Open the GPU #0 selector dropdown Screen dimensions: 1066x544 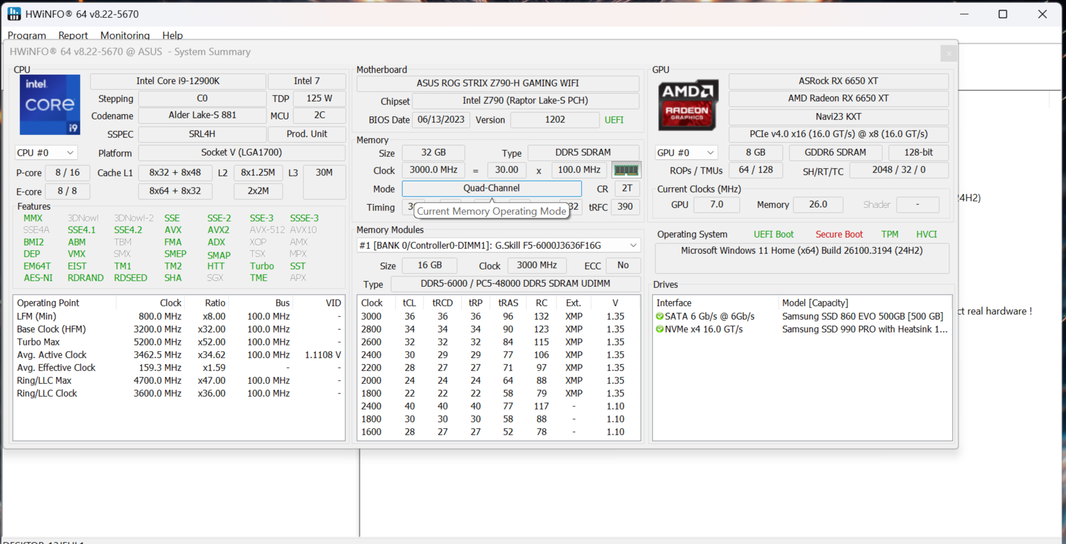[x=686, y=153]
